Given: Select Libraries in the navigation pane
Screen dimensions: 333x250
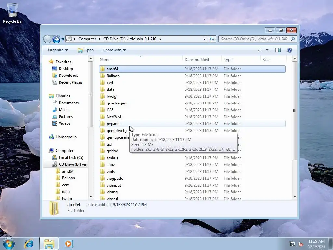Looking at the screenshot, I should tap(63, 96).
